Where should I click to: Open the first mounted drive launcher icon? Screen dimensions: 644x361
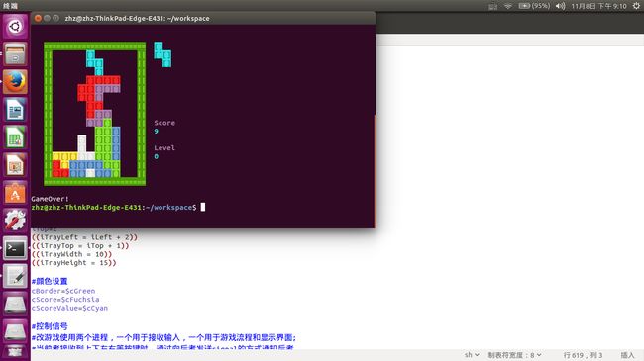point(15,304)
